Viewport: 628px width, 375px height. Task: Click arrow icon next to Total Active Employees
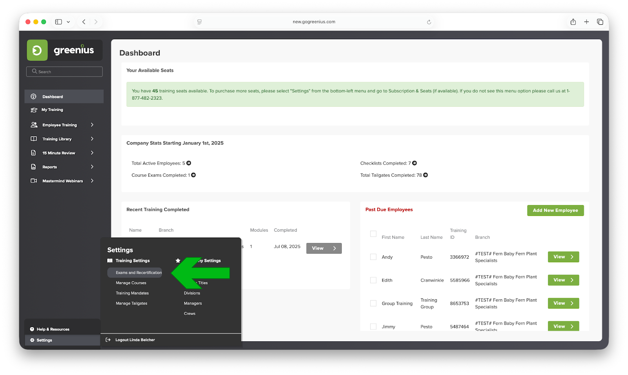(x=189, y=163)
